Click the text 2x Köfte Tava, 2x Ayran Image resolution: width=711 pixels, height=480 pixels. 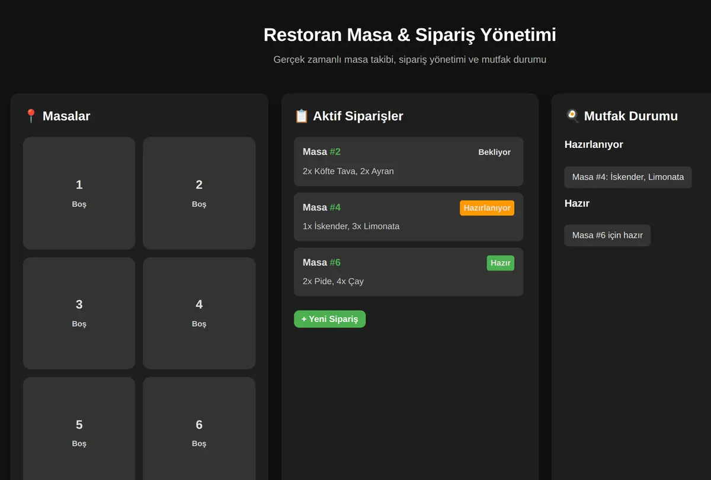pyautogui.click(x=348, y=171)
